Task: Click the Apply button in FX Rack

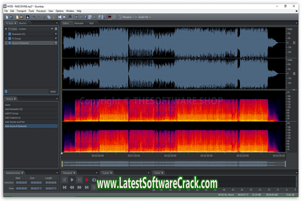Action: pyautogui.click(x=53, y=91)
